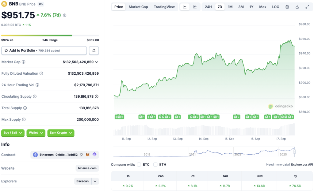
Task: Click the 14d 11.7% performance cell
Action: tap(225, 186)
